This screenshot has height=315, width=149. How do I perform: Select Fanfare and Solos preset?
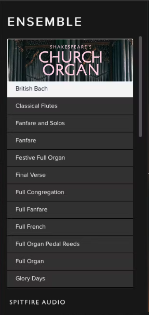tap(70, 123)
